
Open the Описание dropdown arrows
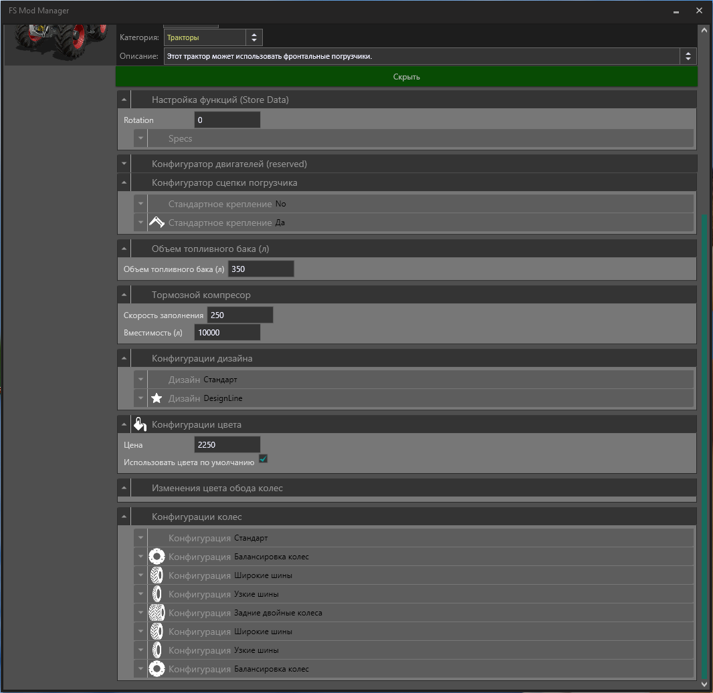(x=688, y=57)
